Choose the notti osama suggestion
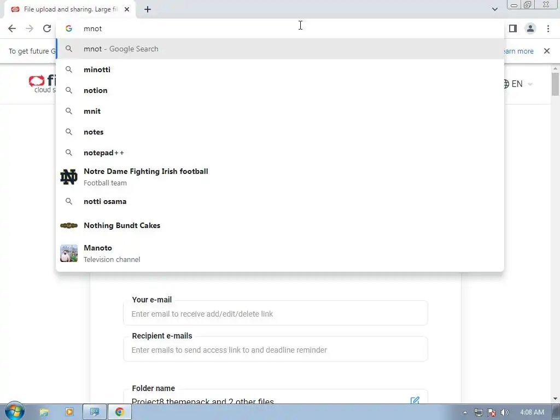Screen dimensions: 560x420 click(280, 201)
